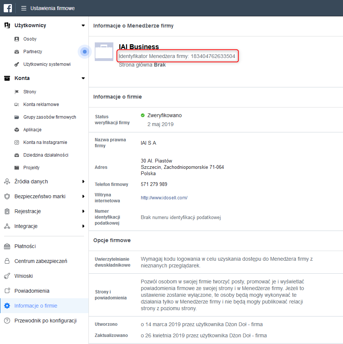Click the Źródła danych icon

7,181
